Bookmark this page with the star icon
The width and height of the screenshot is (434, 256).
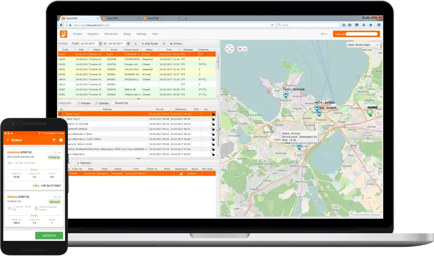(x=344, y=25)
